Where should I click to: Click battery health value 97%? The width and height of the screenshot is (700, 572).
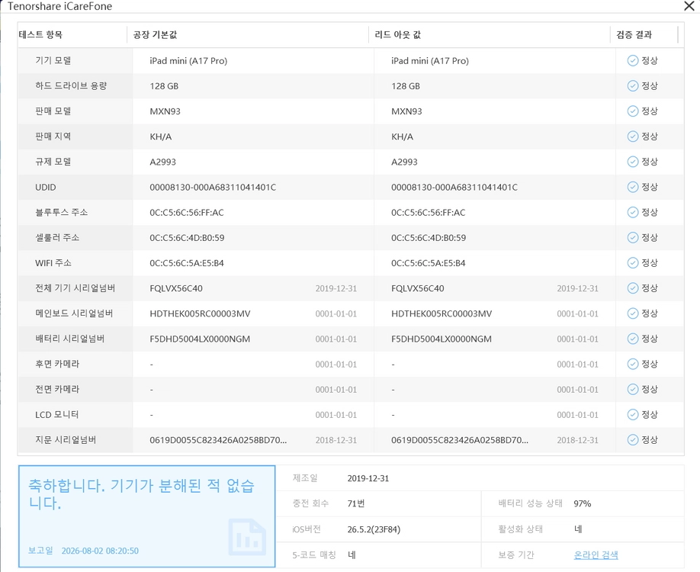coord(583,503)
